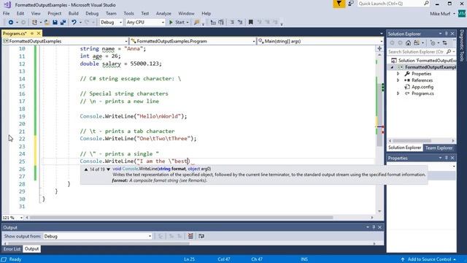Click the Navigate Backward toolbar icon
The width and height of the screenshot is (467, 263).
(x=11, y=23)
